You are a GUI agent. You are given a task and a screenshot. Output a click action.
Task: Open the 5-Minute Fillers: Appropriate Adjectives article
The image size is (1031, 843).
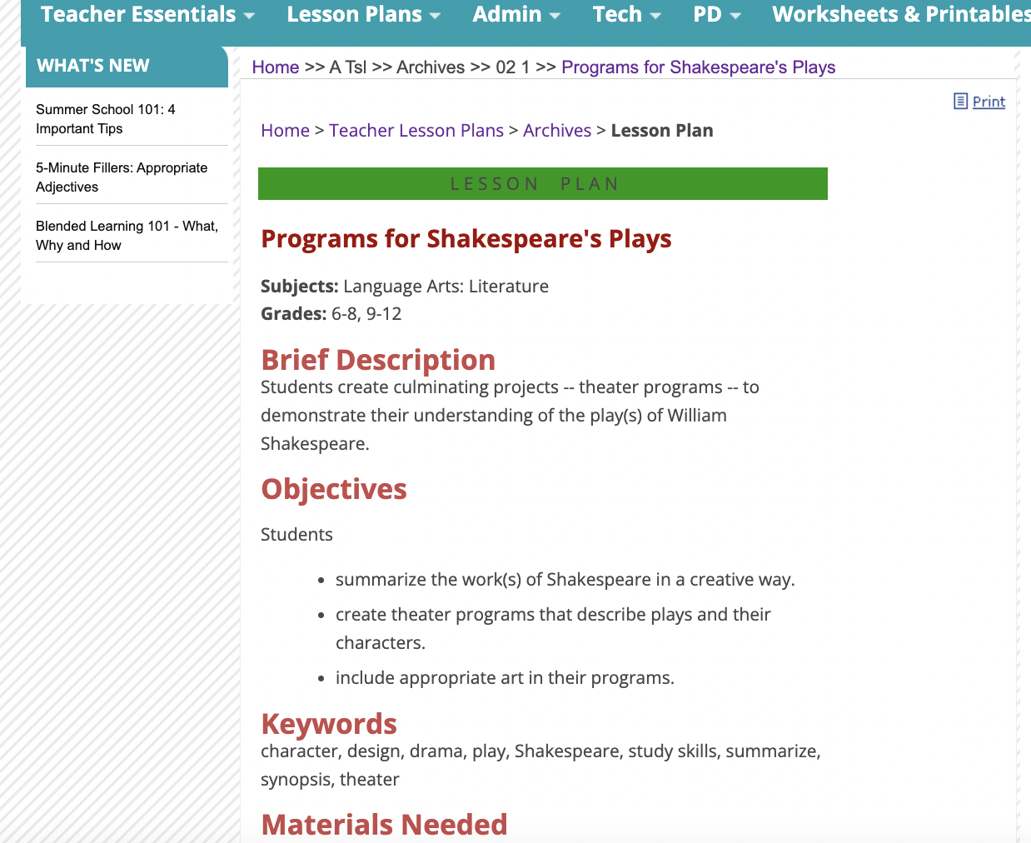click(x=121, y=177)
